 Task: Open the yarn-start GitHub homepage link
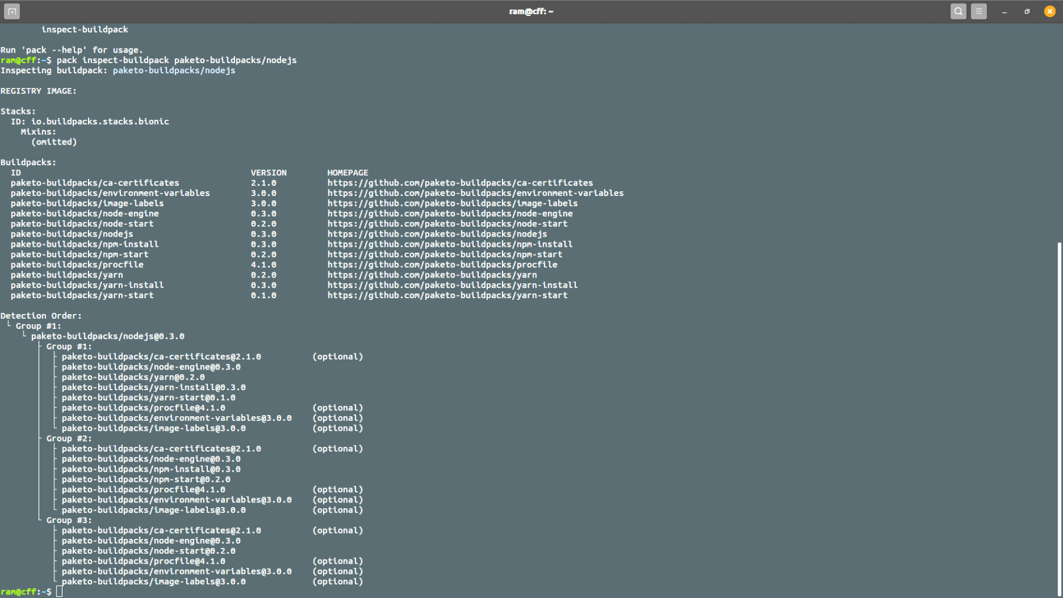pos(448,295)
